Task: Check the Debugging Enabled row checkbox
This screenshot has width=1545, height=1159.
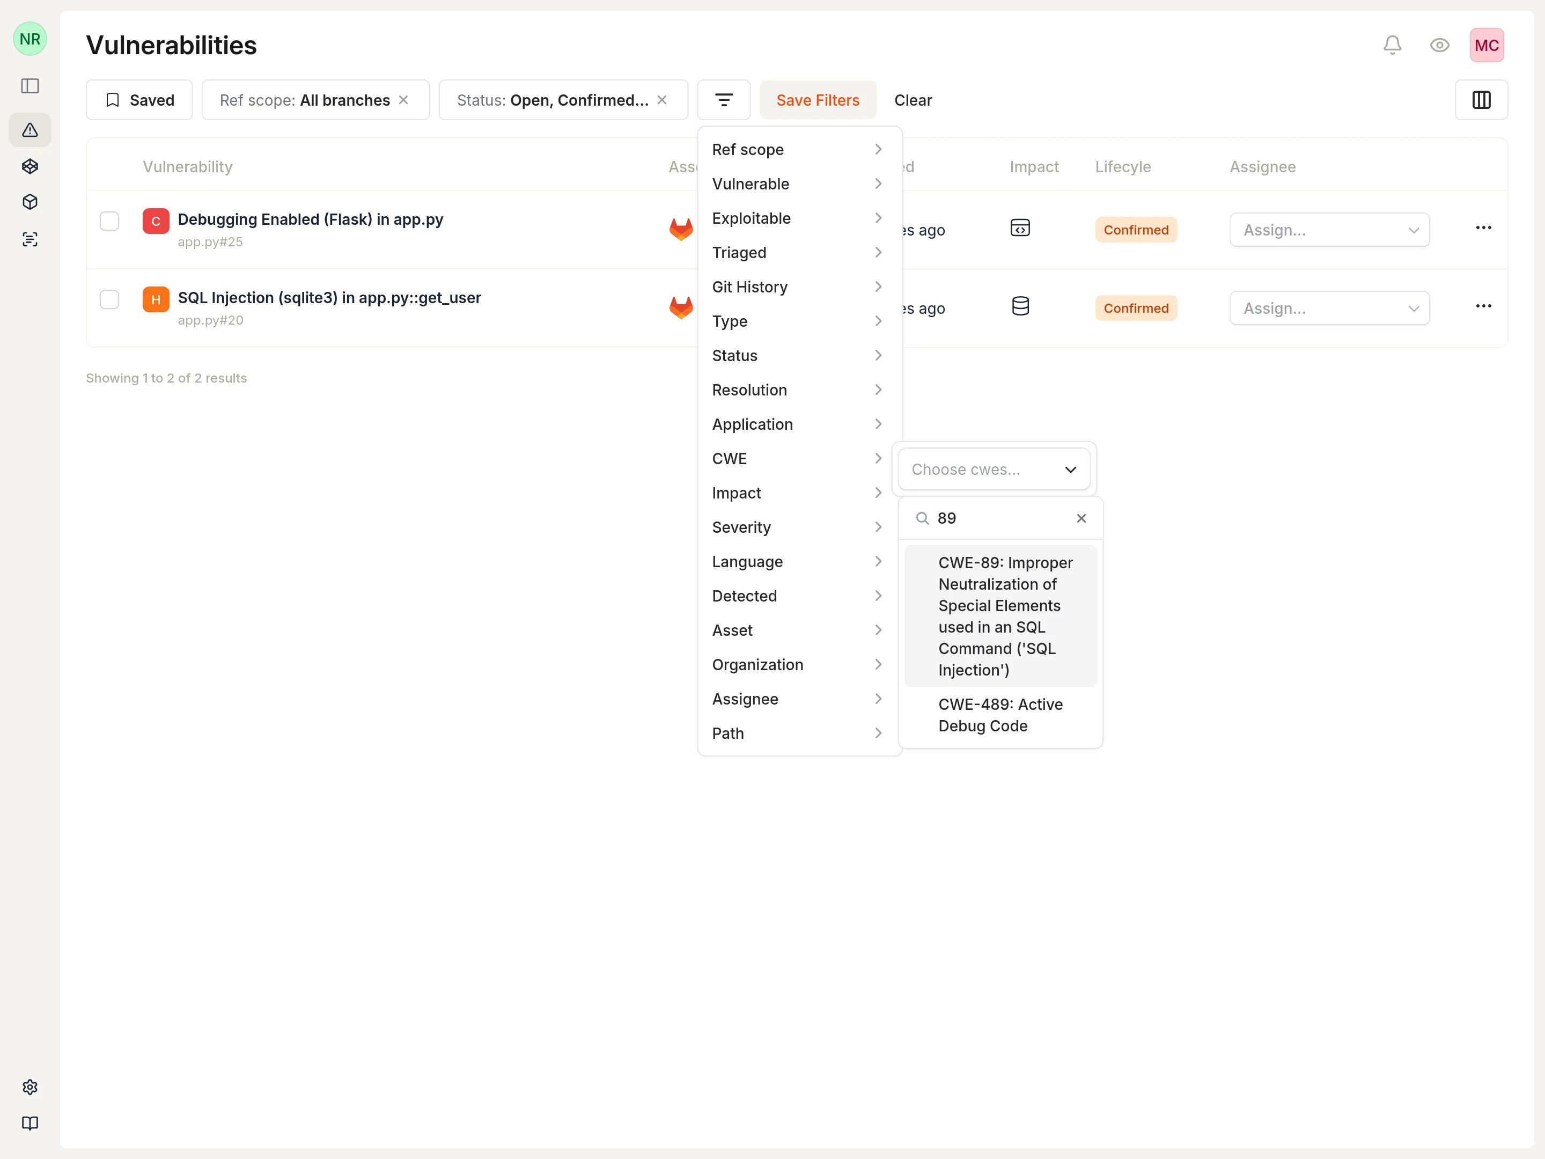Action: pos(109,221)
